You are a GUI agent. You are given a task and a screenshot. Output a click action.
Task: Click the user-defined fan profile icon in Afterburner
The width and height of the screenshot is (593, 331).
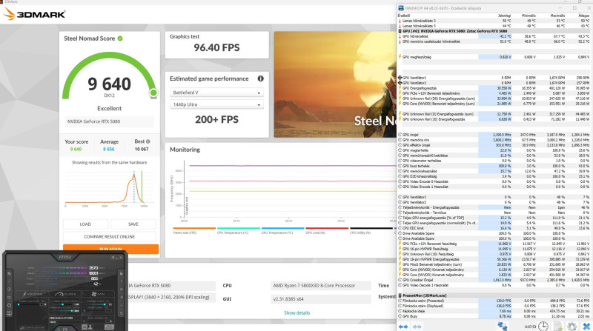(x=90, y=327)
